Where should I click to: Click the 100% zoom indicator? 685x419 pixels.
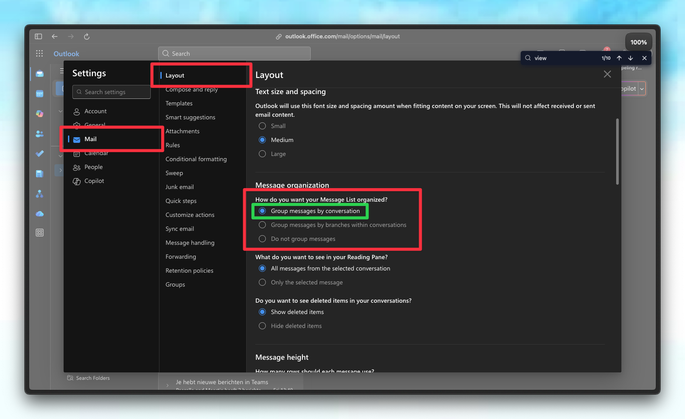(639, 42)
